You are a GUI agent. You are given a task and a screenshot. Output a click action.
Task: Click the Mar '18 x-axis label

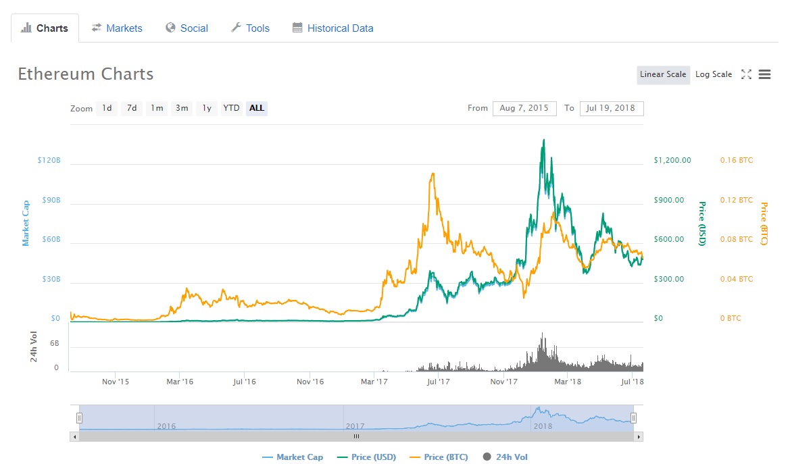(x=568, y=382)
